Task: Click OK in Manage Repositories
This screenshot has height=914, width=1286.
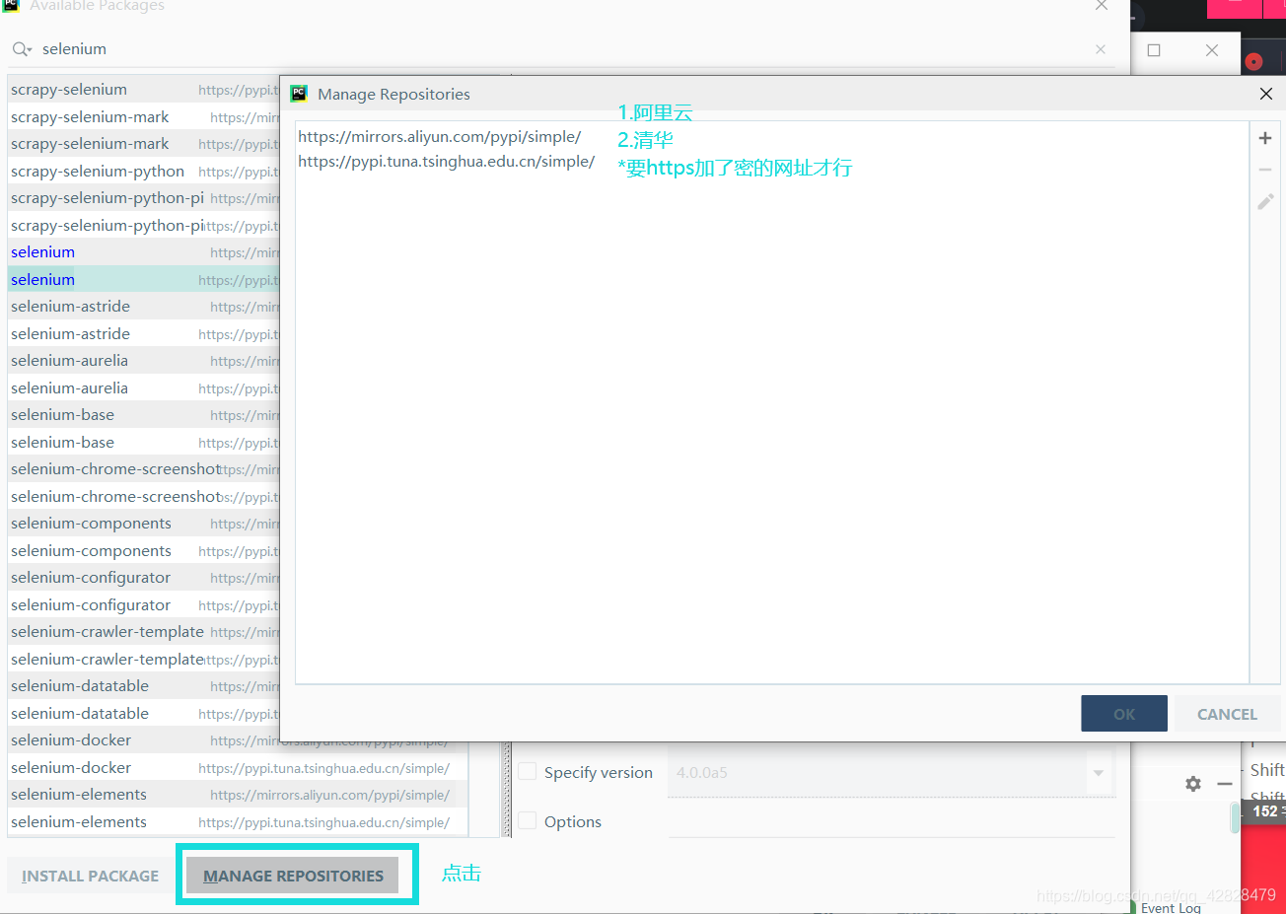Action: click(x=1124, y=714)
